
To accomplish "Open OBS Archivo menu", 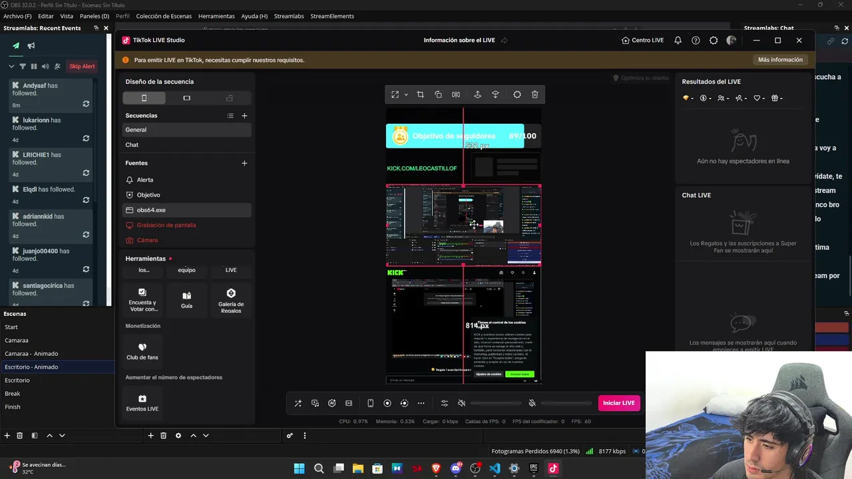I will coord(17,16).
